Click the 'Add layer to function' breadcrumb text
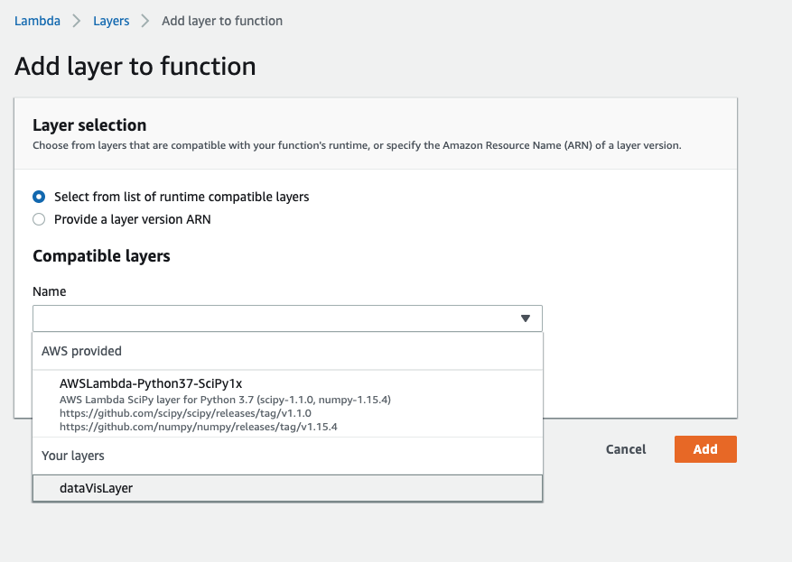Screen dimensions: 792x562 point(222,21)
